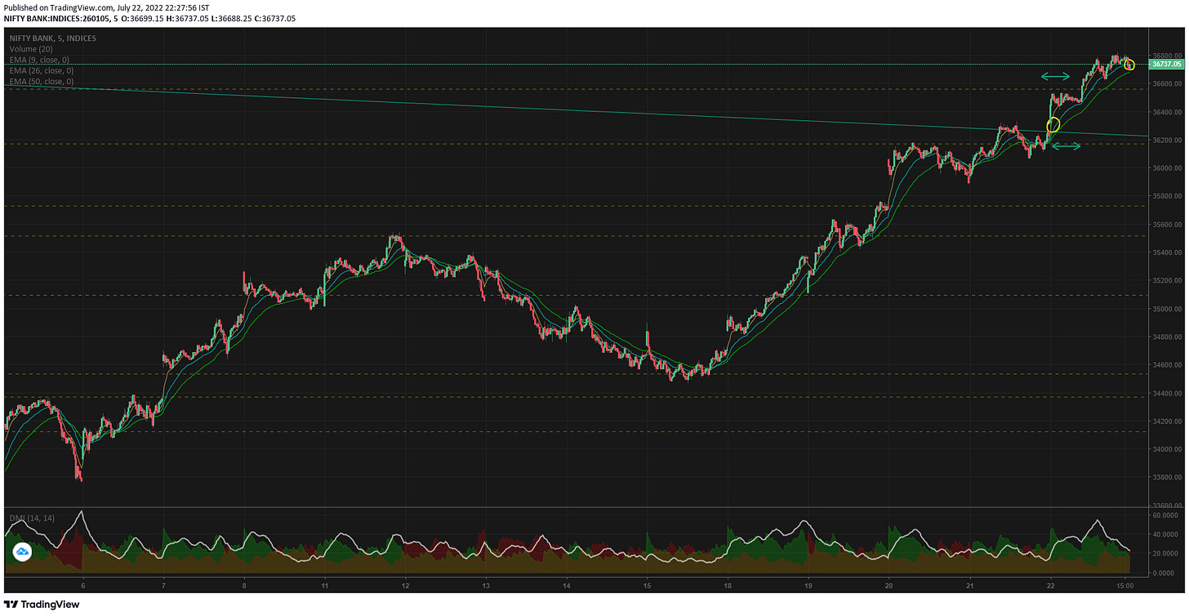The height and width of the screenshot is (616, 1189).
Task: Click the TradingView text link in the footer
Action: click(51, 604)
